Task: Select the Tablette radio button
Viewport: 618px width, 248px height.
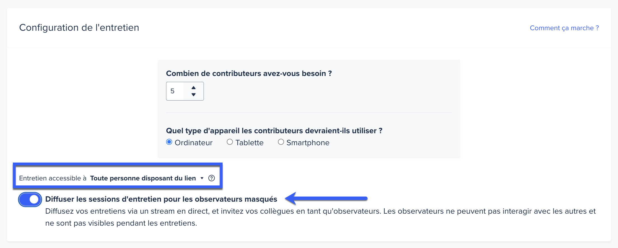Action: (230, 142)
